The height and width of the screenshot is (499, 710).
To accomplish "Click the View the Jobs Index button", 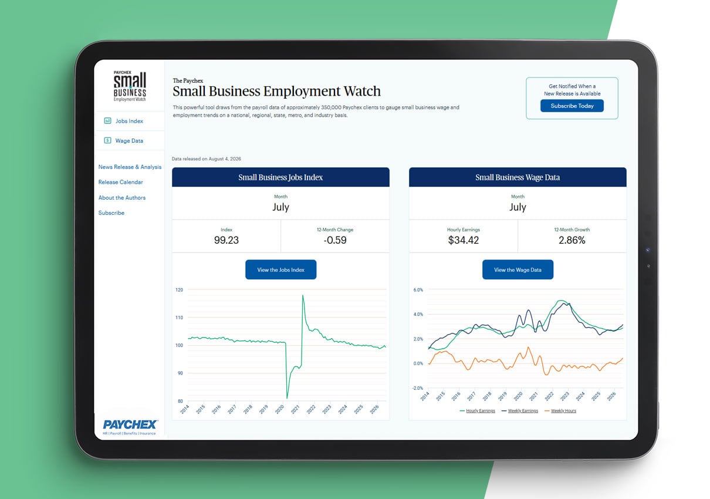I will [280, 269].
